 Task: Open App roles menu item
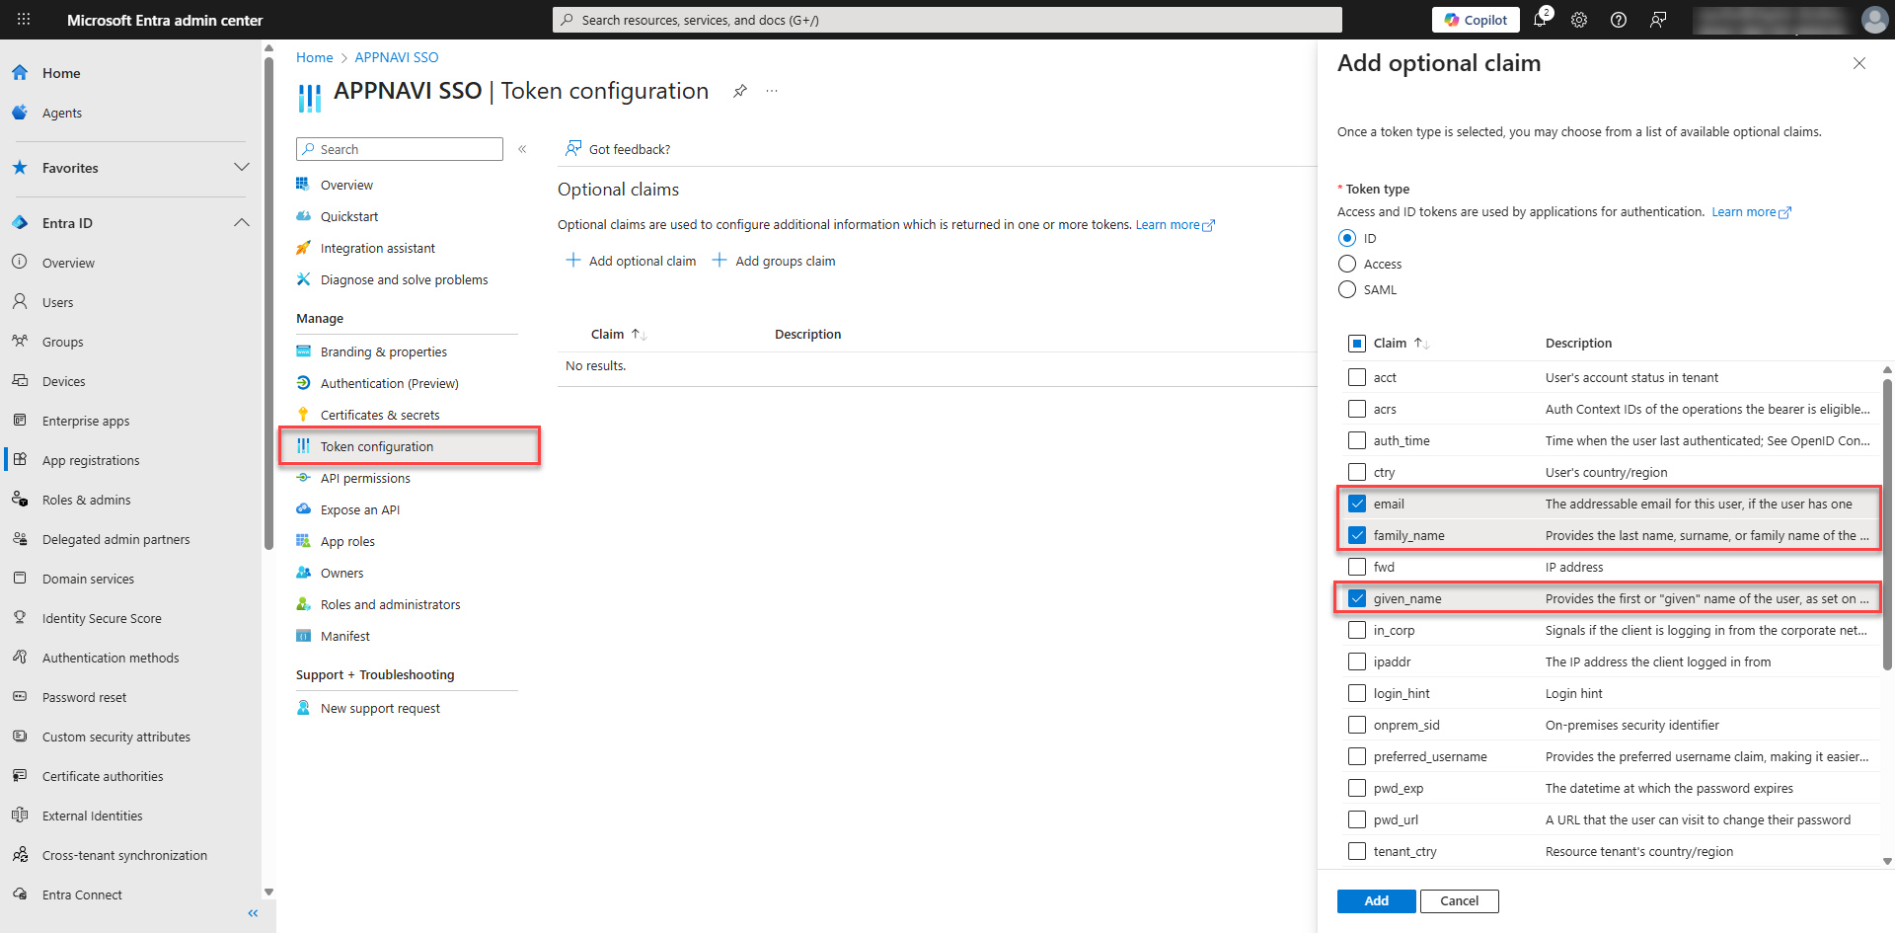[x=347, y=541]
